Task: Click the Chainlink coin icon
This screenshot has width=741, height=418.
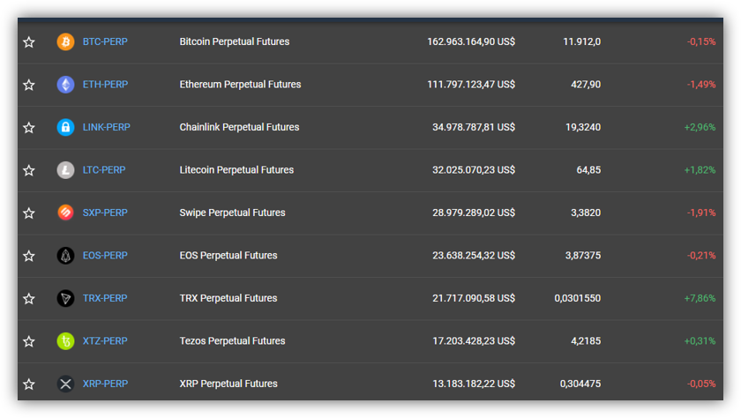Action: pos(65,128)
